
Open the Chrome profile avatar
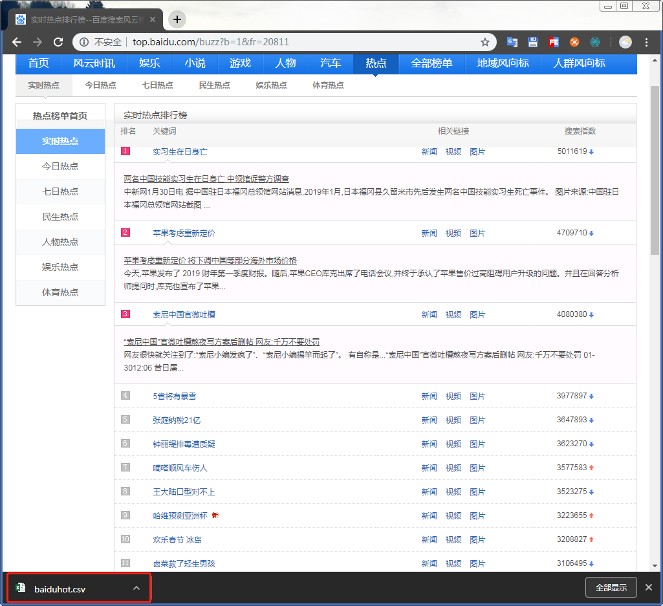pyautogui.click(x=625, y=42)
